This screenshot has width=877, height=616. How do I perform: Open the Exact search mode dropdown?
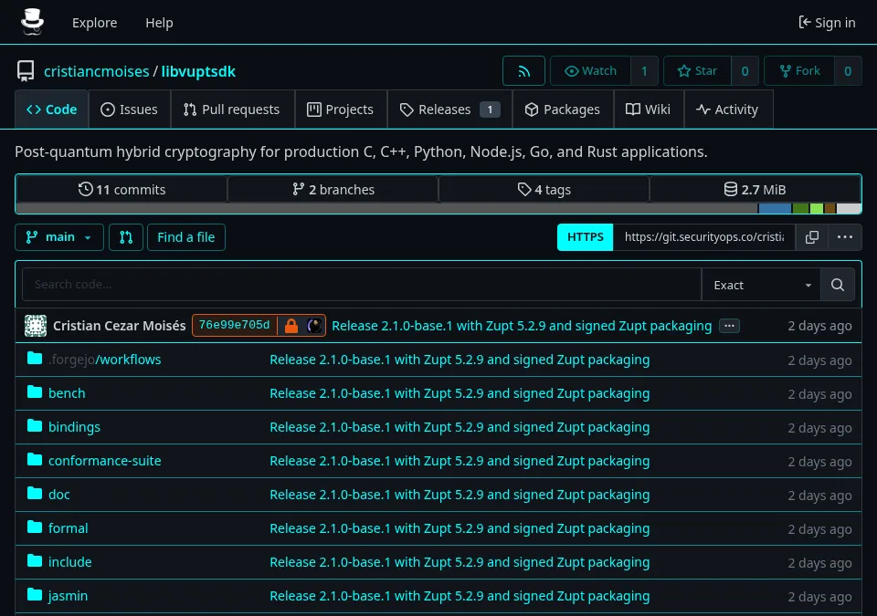point(761,285)
